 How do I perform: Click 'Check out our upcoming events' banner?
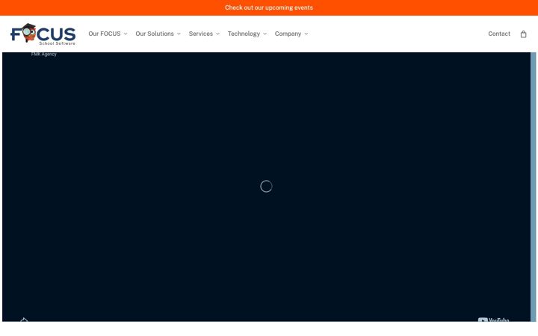click(269, 7)
